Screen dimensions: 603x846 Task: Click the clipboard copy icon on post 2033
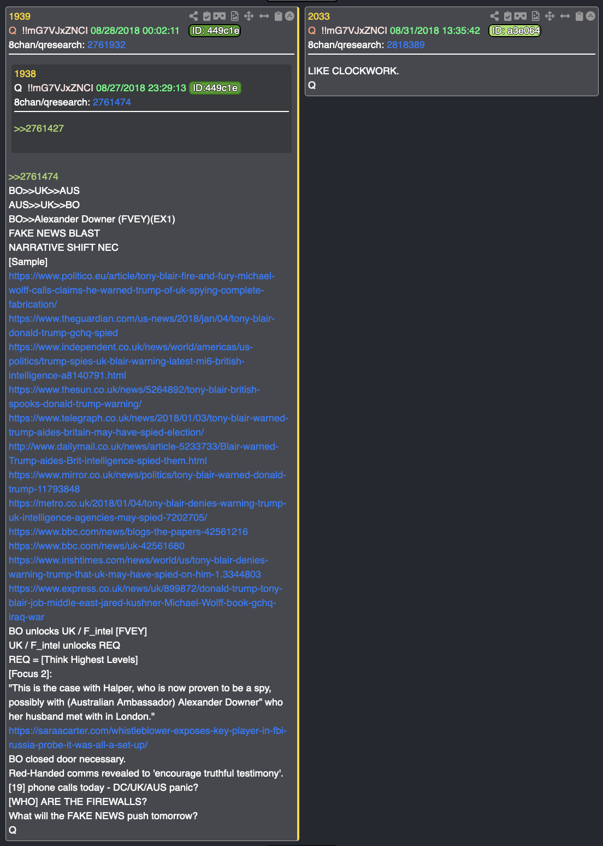580,16
